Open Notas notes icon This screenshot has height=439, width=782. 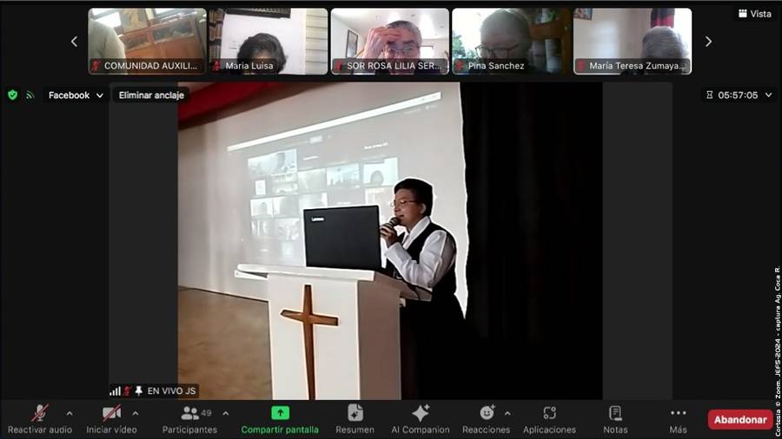coord(615,413)
